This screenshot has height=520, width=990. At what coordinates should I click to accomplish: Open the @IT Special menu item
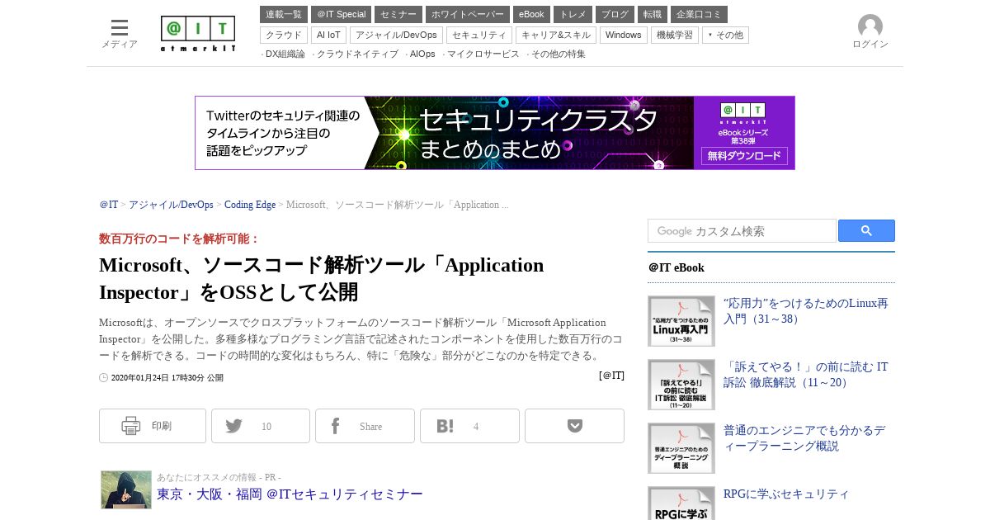point(341,15)
